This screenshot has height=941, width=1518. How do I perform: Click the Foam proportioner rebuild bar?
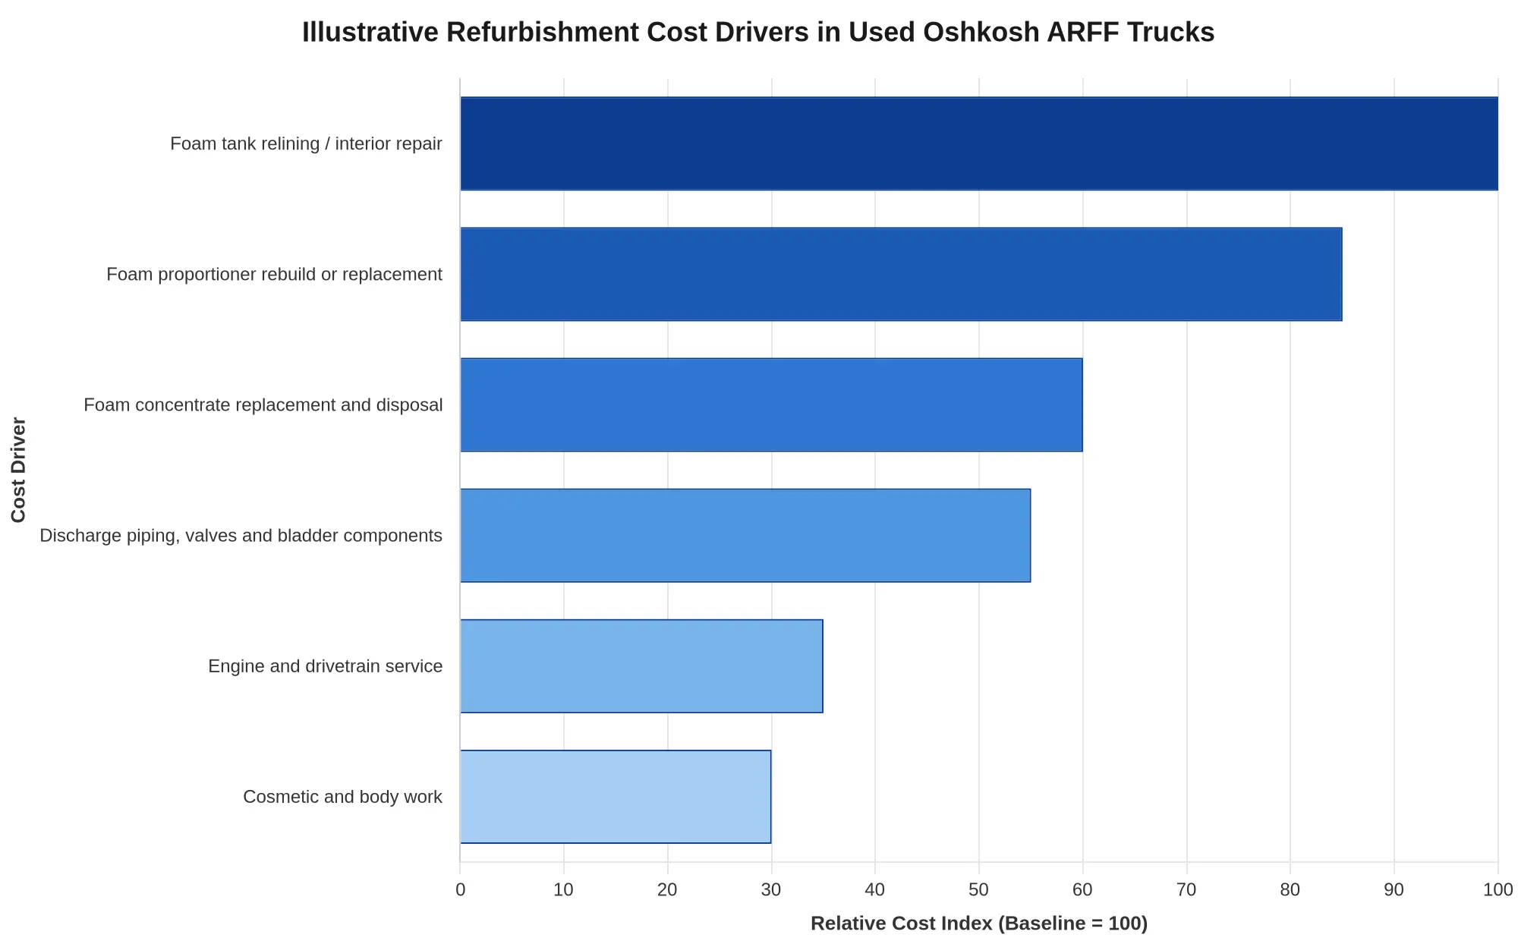tap(901, 274)
